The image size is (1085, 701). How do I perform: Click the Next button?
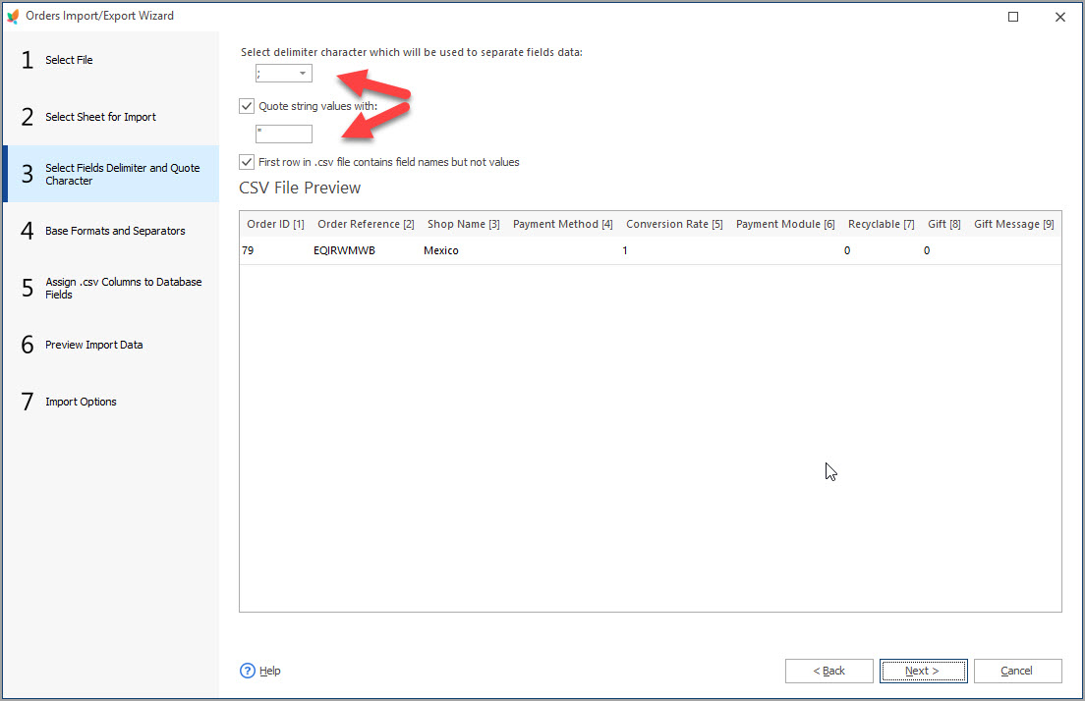(923, 671)
